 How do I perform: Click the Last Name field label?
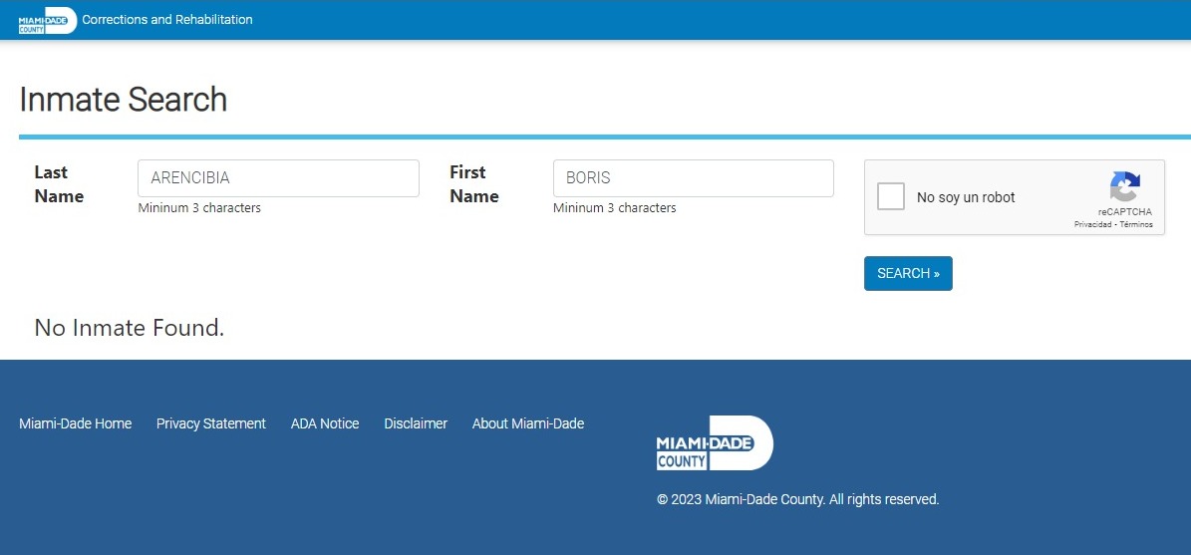(59, 184)
